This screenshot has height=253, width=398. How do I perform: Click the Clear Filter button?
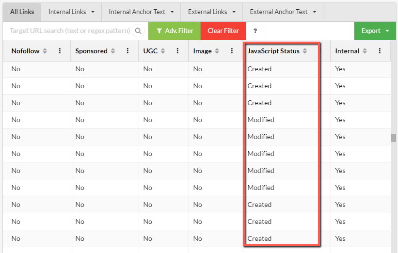click(x=223, y=31)
